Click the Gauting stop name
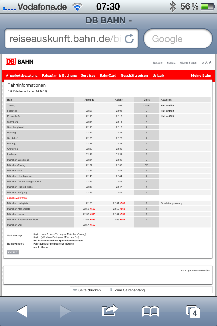217x326 pixels. (12, 132)
